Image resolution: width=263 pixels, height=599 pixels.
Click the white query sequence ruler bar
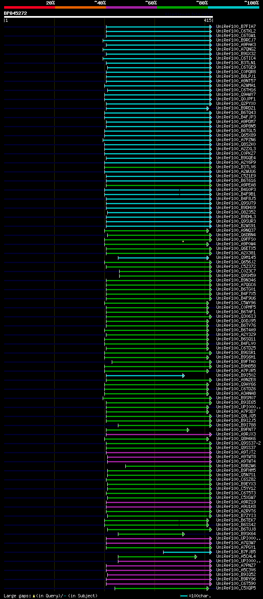point(108,17)
